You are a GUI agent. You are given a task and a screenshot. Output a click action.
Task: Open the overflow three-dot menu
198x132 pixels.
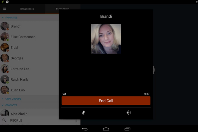76,121
